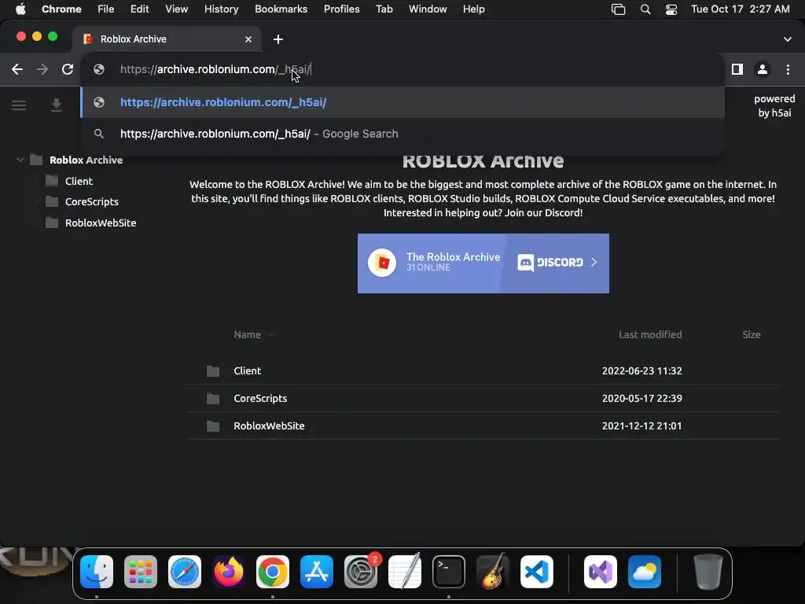Collapse the Roblox Archive tree node

tap(20, 160)
